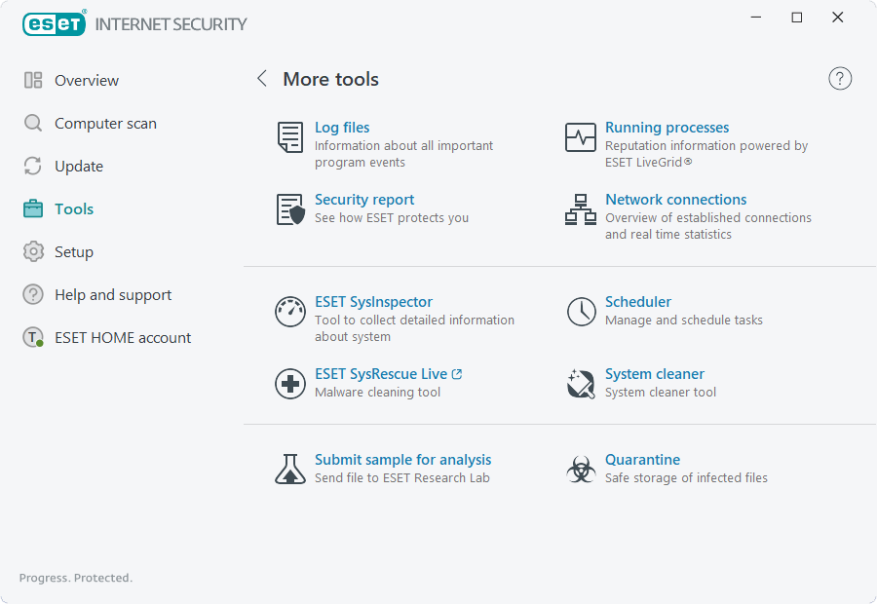Image resolution: width=877 pixels, height=604 pixels.
Task: Click the Security report shield icon
Action: point(290,209)
